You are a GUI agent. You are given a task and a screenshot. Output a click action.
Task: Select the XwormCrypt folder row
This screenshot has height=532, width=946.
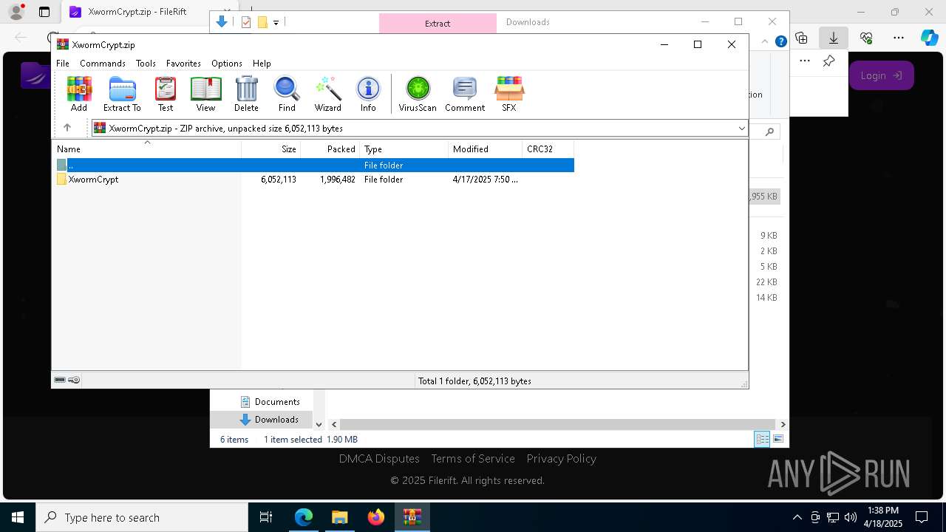pos(313,180)
